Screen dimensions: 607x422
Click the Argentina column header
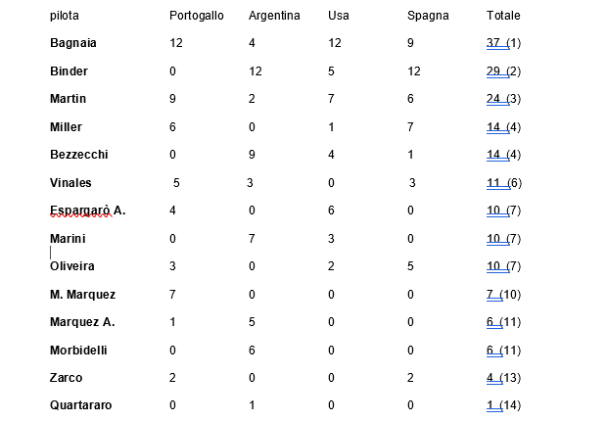tap(274, 16)
